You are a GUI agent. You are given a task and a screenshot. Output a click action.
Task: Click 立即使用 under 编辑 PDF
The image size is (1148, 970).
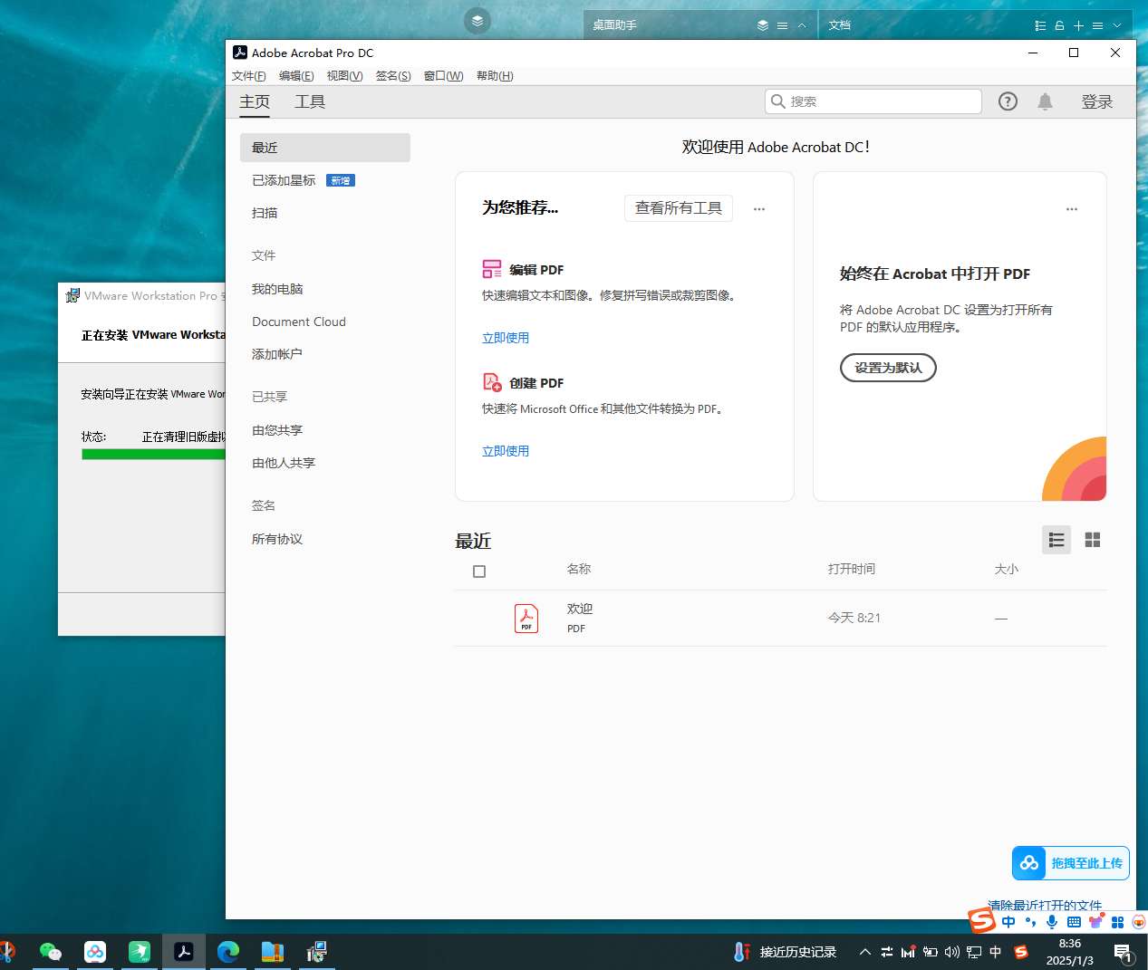506,338
